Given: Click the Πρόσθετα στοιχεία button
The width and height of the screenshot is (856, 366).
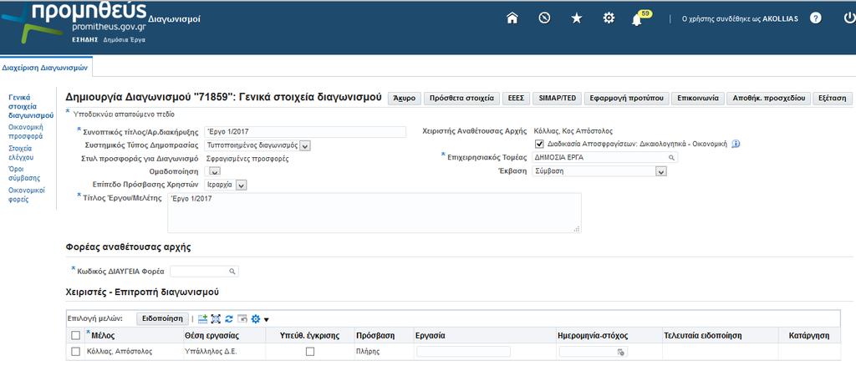Looking at the screenshot, I should click(x=461, y=98).
